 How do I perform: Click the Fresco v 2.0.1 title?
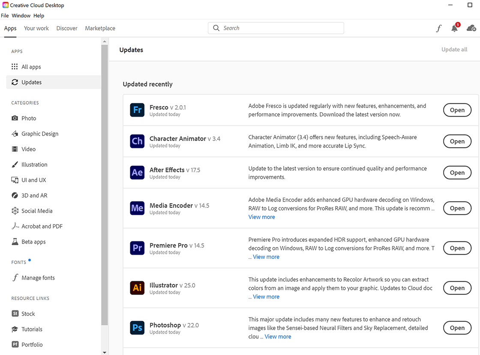[x=168, y=108]
